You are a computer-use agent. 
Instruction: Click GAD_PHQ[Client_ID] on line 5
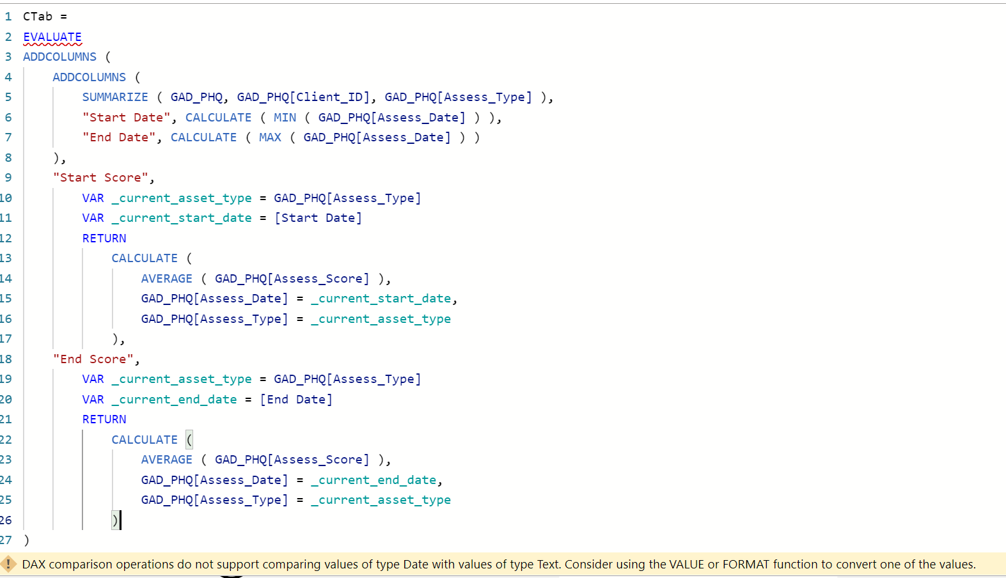(303, 97)
